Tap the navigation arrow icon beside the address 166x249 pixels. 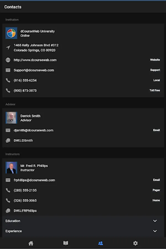click(x=8, y=48)
